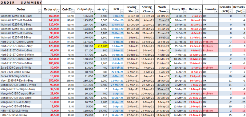Click Problem remark for Next-212167-Chino-L-White

[x=210, y=42]
